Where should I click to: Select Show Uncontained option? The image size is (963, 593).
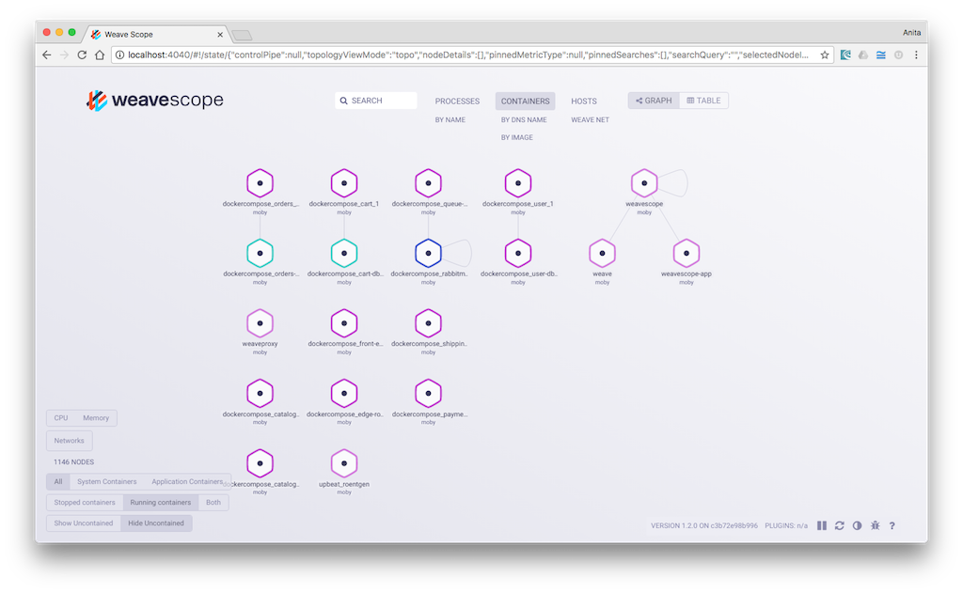(x=84, y=523)
